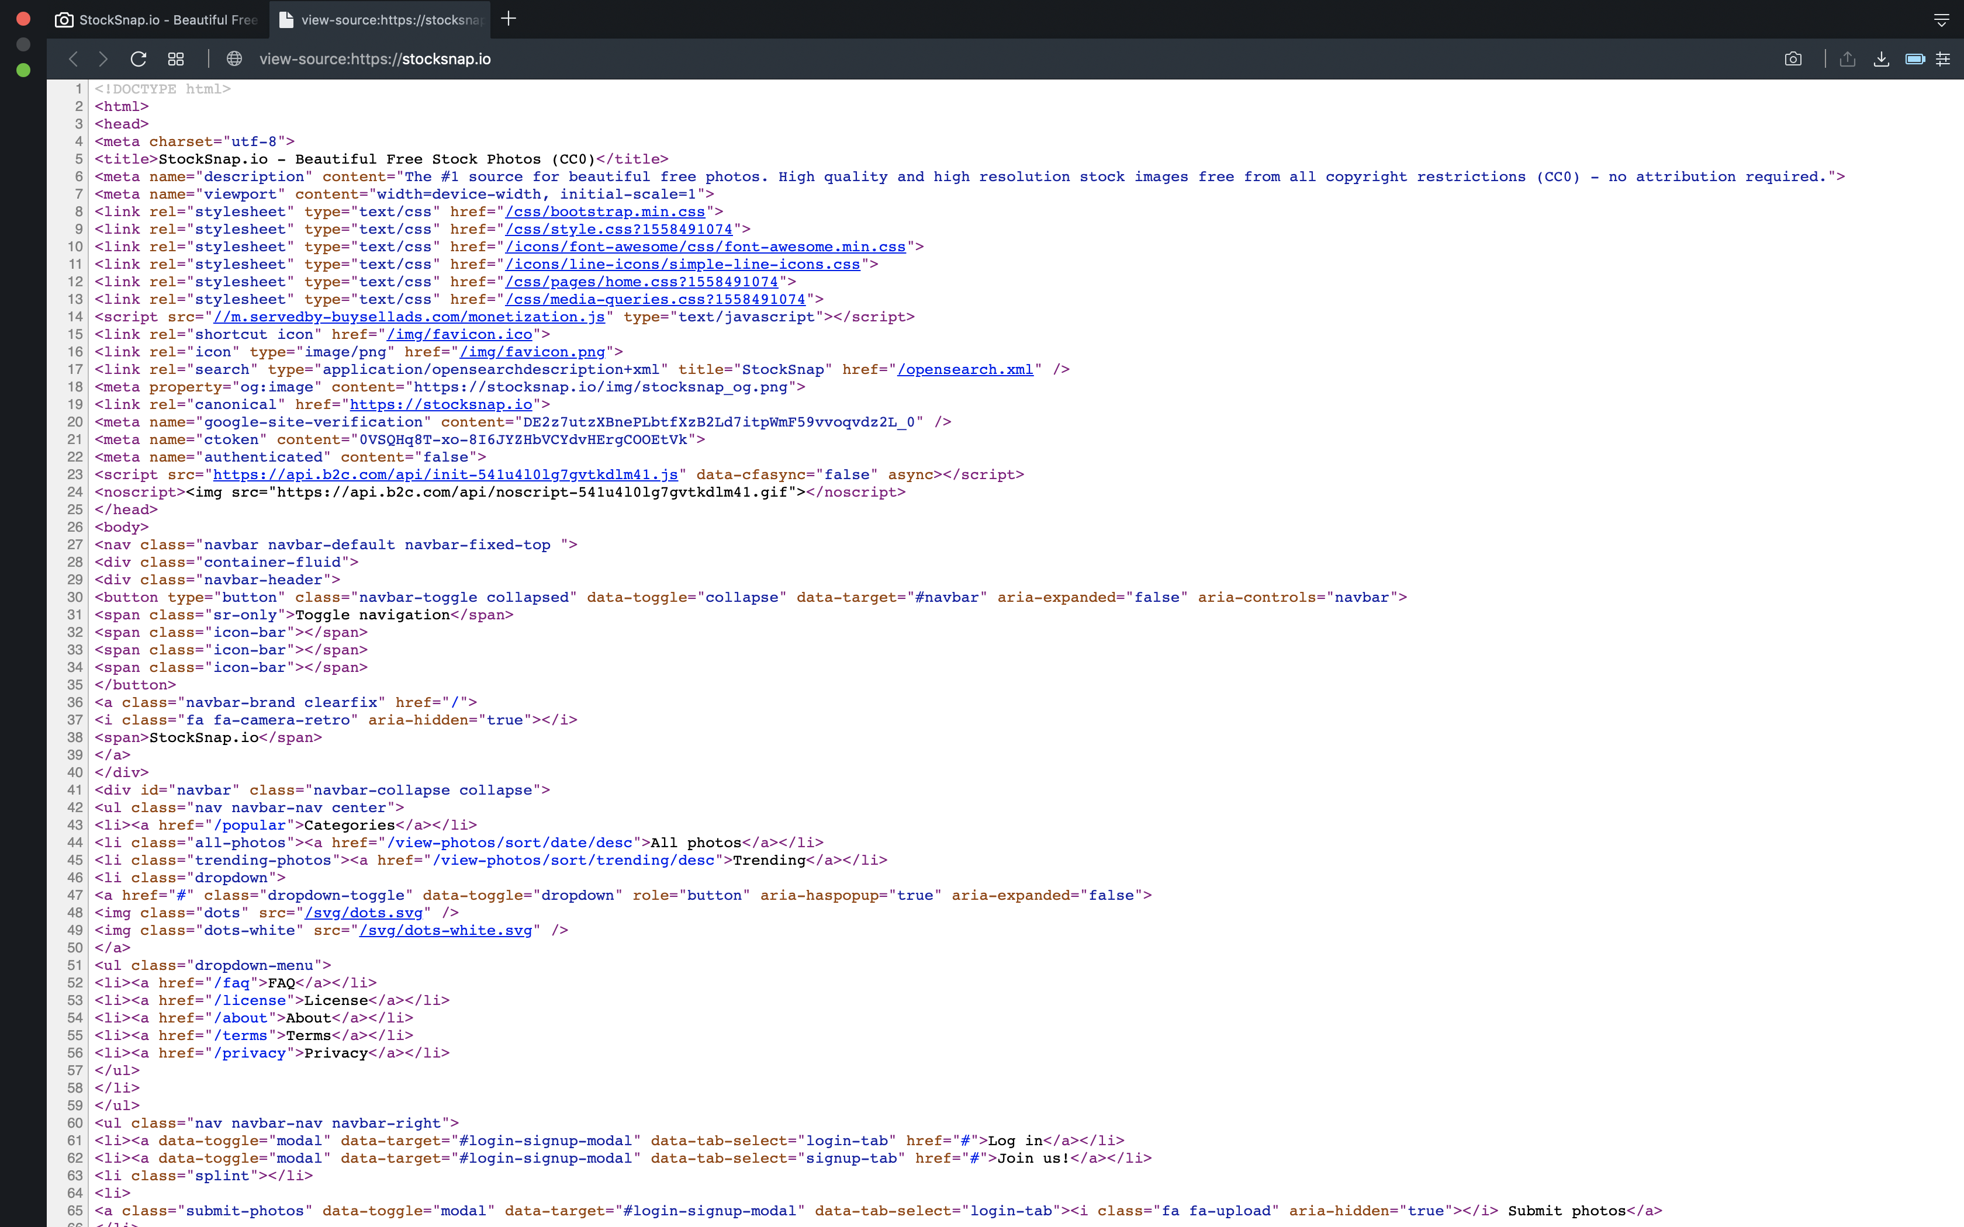Click the "<body>" tag on line 26
The image size is (1964, 1227).
pyautogui.click(x=122, y=528)
